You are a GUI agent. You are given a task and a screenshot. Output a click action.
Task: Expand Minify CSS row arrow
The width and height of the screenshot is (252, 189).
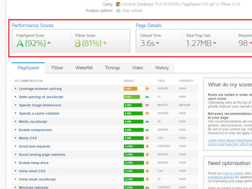(x=15, y=138)
